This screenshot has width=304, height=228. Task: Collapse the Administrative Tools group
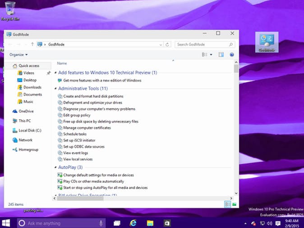tap(55, 88)
